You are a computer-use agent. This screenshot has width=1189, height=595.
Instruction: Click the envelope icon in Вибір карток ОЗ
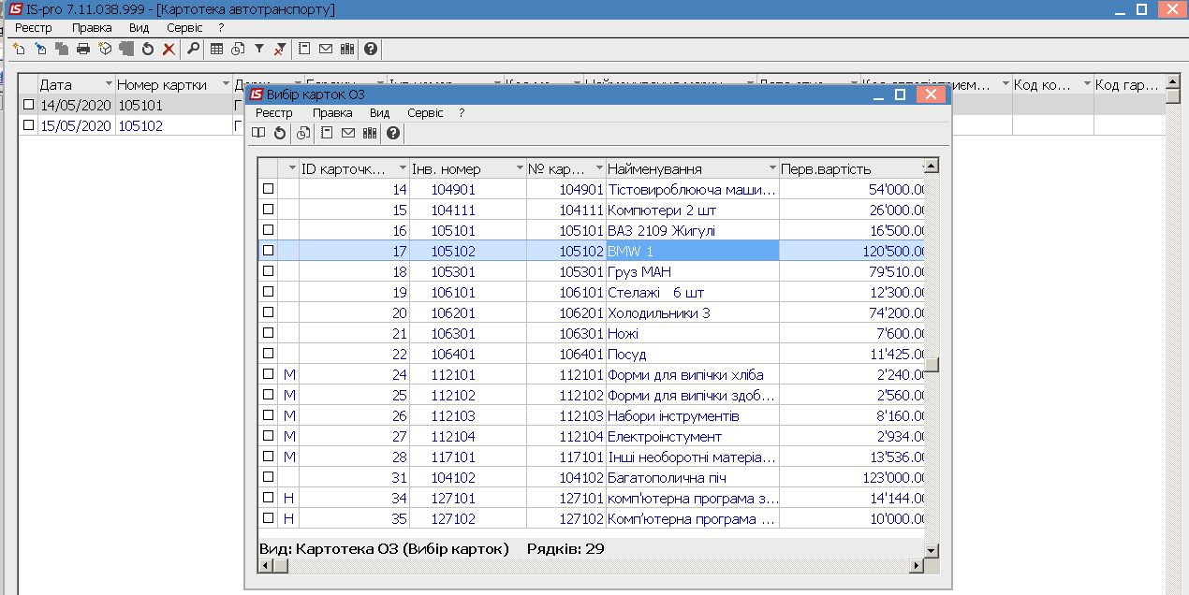click(348, 133)
